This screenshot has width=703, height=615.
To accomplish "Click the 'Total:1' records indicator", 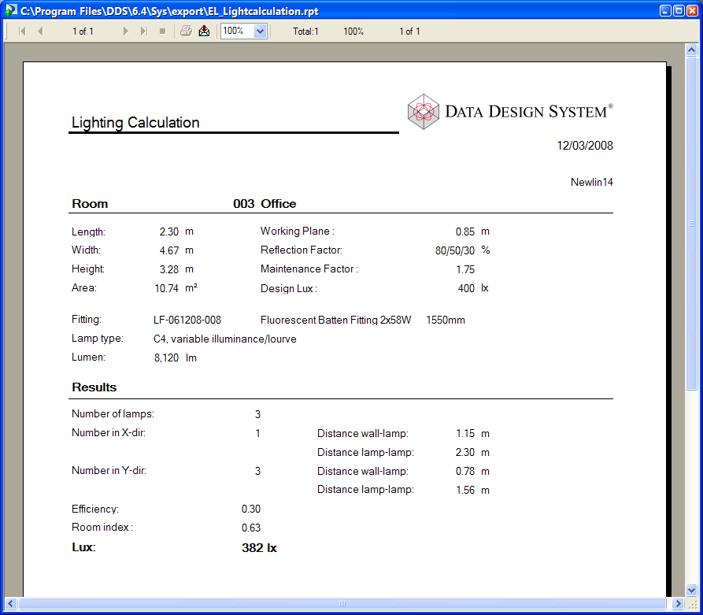I will [x=305, y=31].
